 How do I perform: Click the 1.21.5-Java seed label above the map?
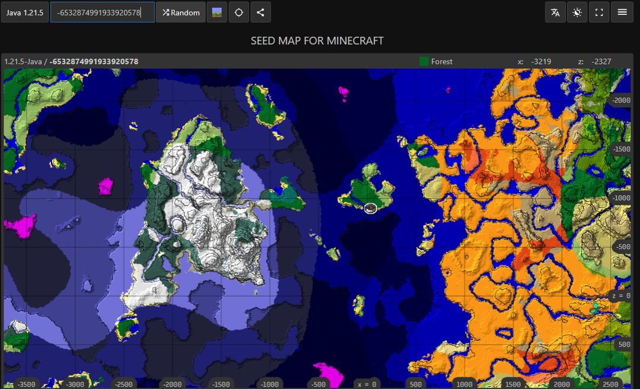coord(71,62)
